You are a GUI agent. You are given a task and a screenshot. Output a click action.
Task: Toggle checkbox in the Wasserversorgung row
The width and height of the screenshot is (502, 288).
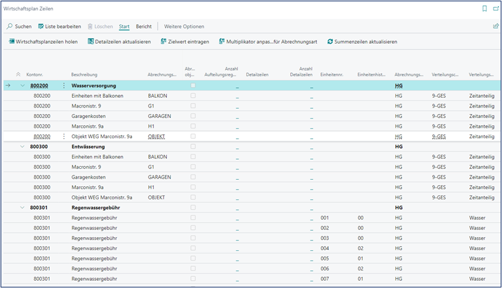(x=192, y=86)
